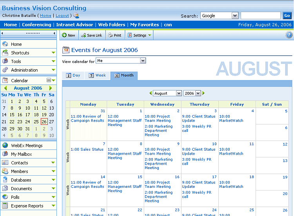Switch to the Day tab
This screenshot has height=216, width=294.
coord(73,76)
